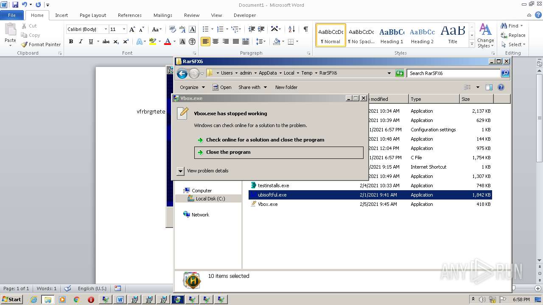Click the Explorer Help question-mark icon
Screen dimensions: 543x305
click(501, 87)
